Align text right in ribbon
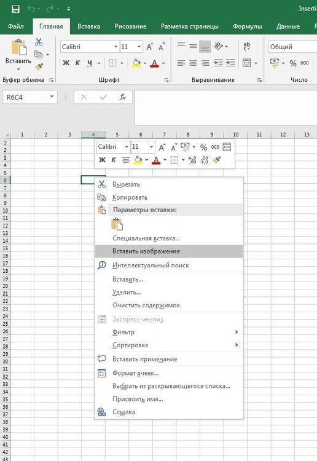This screenshot has height=461, width=317. [x=205, y=63]
